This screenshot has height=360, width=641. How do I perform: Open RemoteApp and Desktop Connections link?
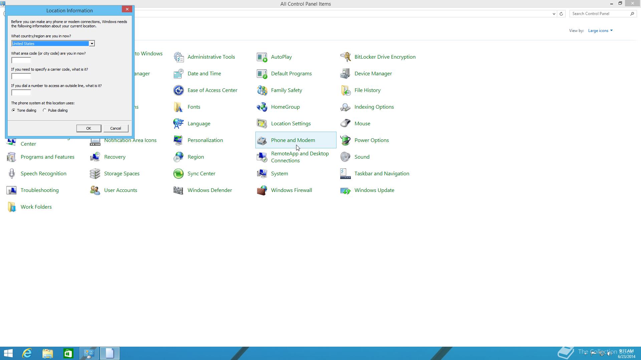[x=300, y=157]
